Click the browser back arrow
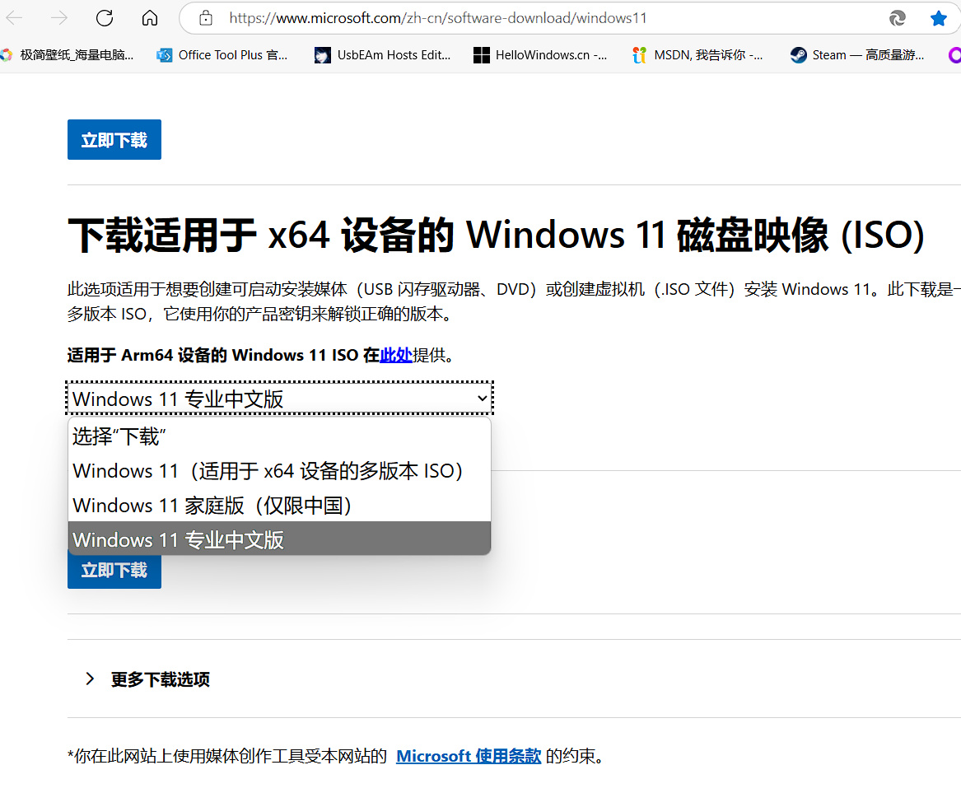Screen dimensions: 961x793 [x=14, y=18]
